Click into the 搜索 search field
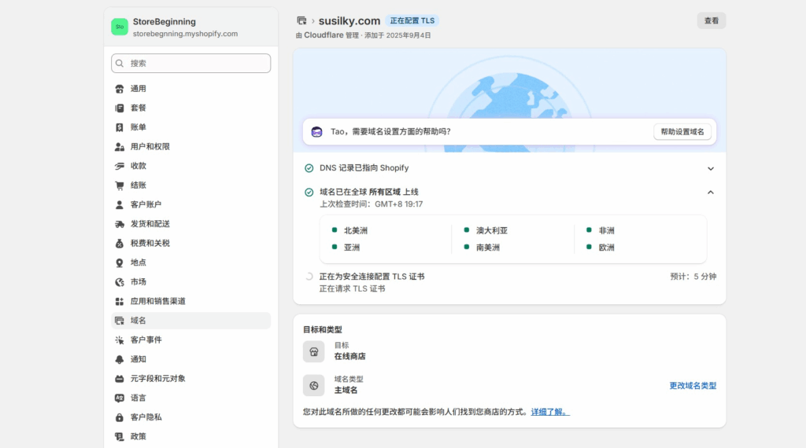The height and width of the screenshot is (448, 806). (191, 63)
